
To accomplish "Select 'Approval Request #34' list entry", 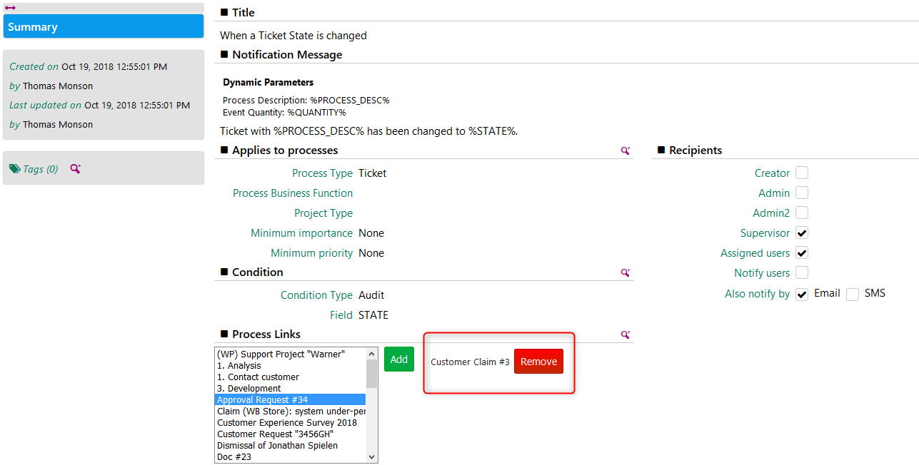I will 291,400.
